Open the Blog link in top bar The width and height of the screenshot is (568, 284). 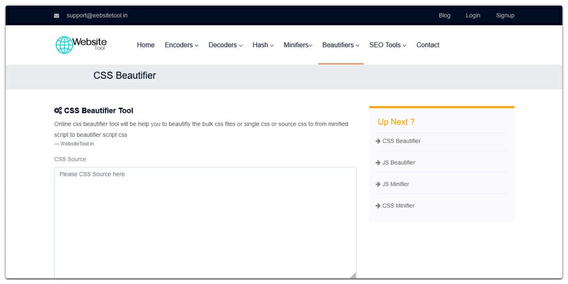pos(445,15)
